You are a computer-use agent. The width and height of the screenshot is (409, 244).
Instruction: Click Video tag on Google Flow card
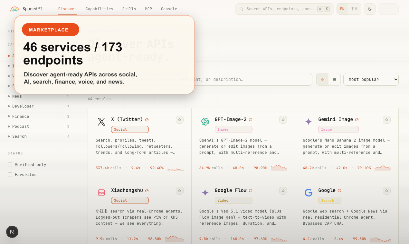point(233,200)
